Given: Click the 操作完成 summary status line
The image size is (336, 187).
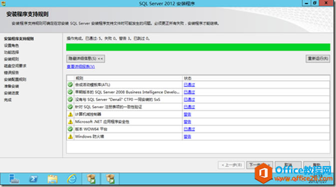Looking at the screenshot, I should pyautogui.click(x=108, y=38).
